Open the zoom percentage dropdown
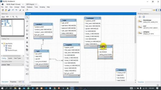The height and width of the screenshot is (90, 161). coord(11,17)
